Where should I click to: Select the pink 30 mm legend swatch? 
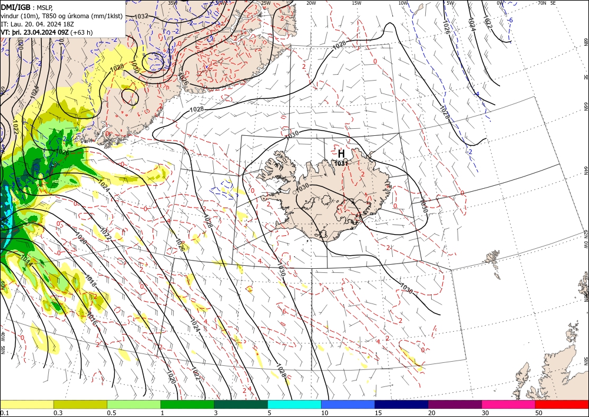tap(509, 404)
